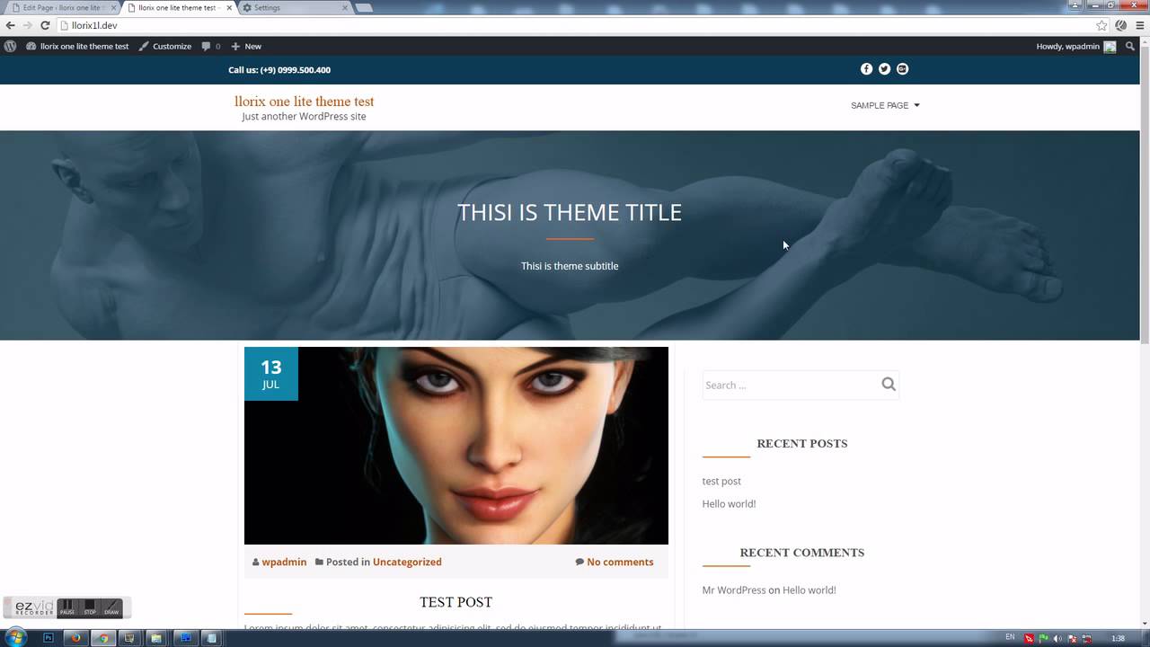Viewport: 1150px width, 647px height.
Task: Open the Windows Start menu
Action: 15,638
